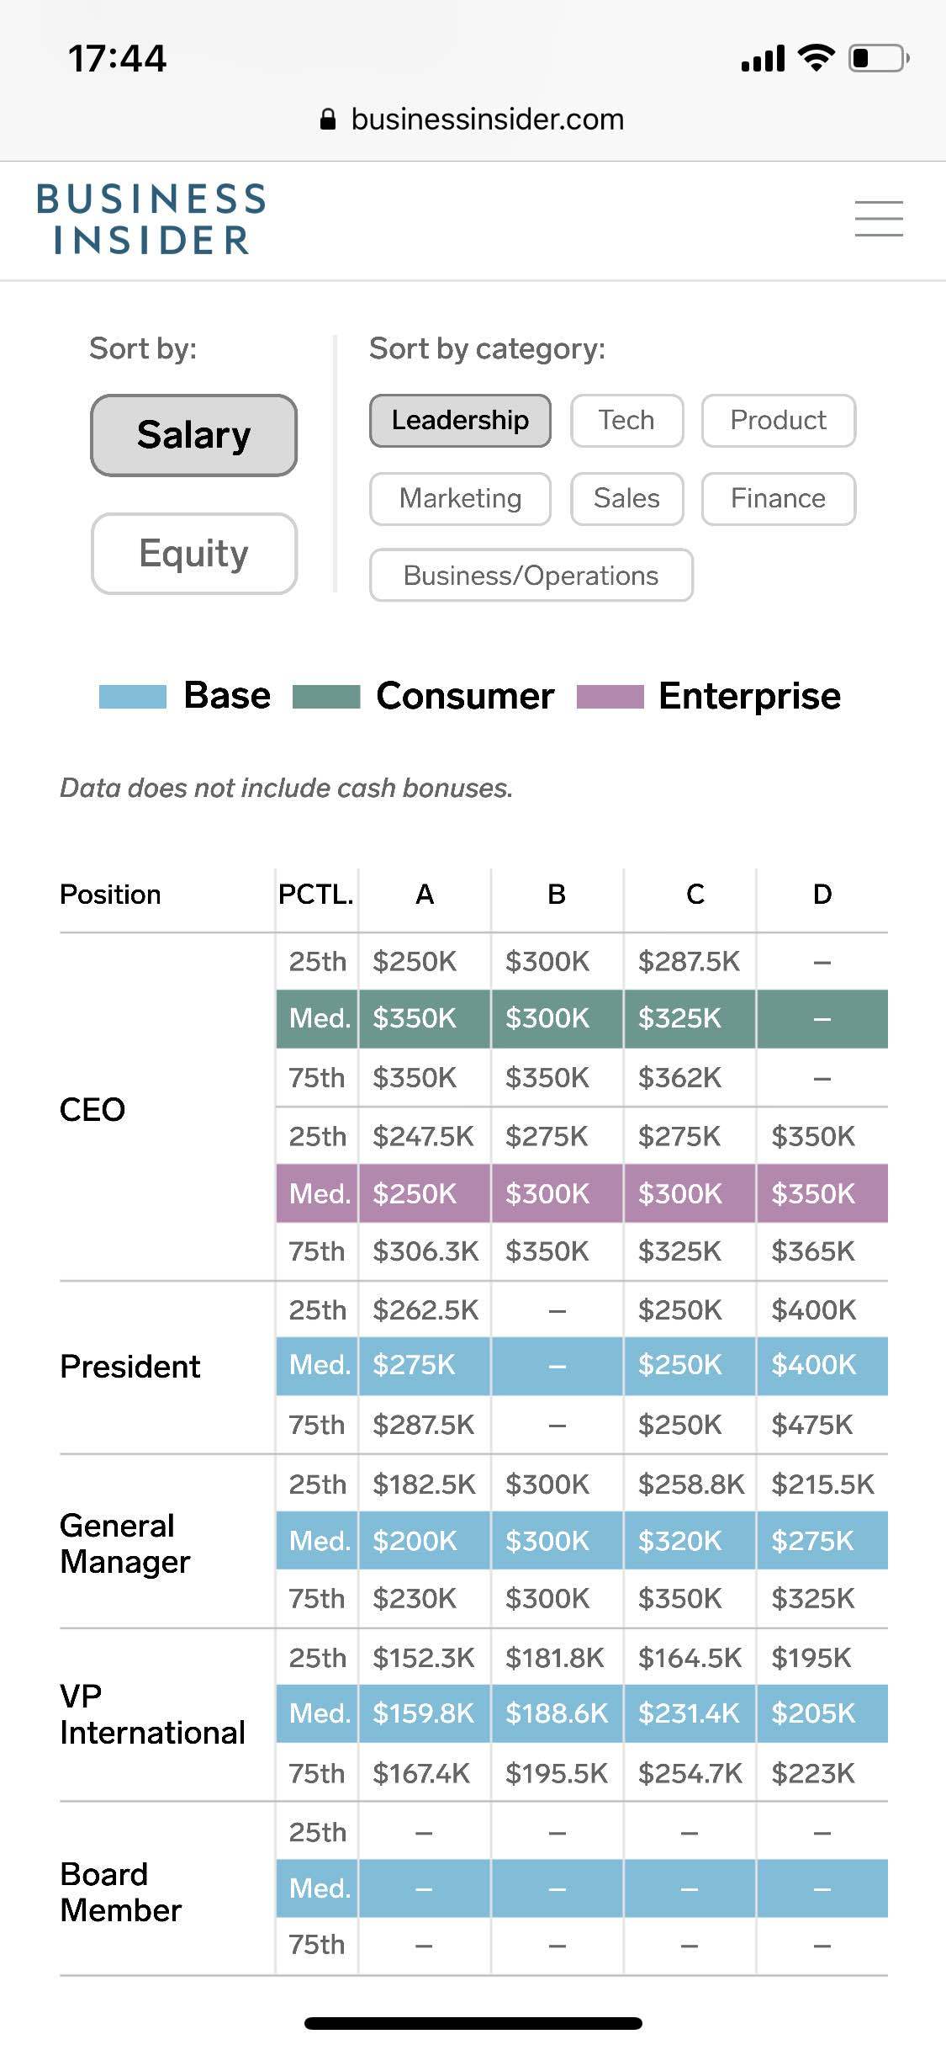This screenshot has width=946, height=2050.
Task: Tap the lock icon beside URL
Action: pyautogui.click(x=329, y=119)
